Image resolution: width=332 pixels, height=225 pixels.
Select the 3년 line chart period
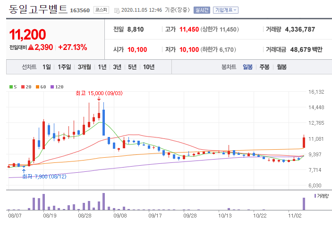(x=117, y=67)
